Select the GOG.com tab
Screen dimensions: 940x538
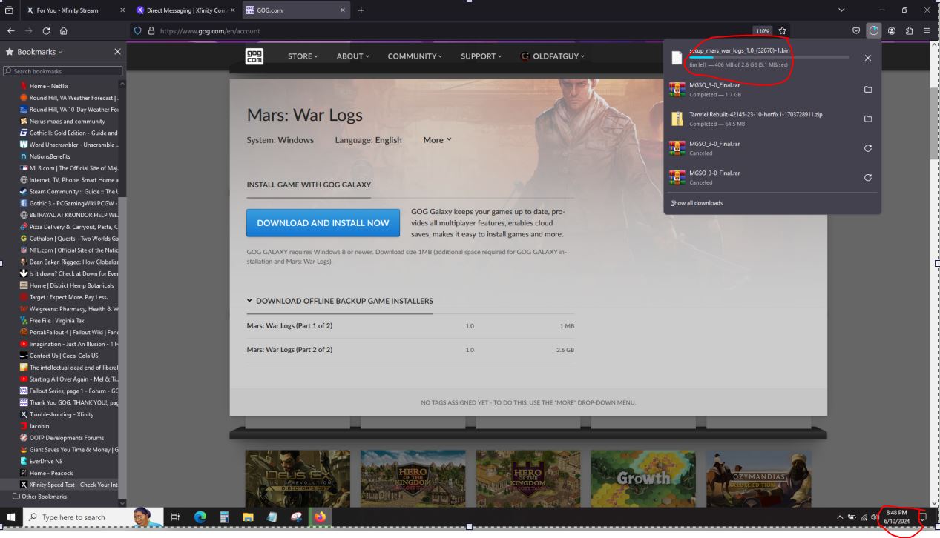[x=295, y=10]
